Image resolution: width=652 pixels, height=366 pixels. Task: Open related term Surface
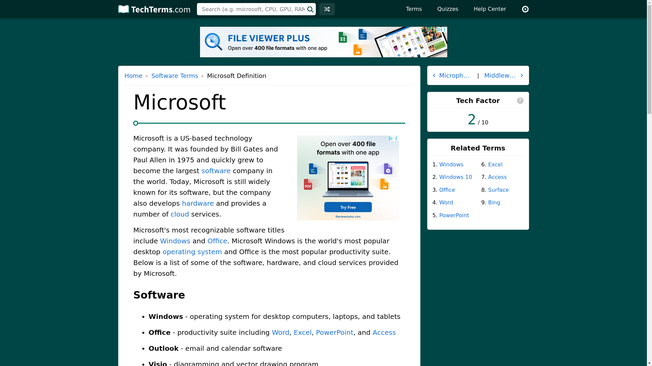(x=499, y=190)
